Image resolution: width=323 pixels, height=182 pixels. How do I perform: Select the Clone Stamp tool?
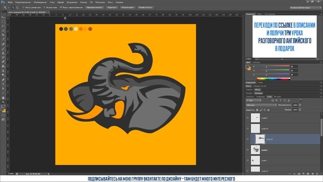pyautogui.click(x=3, y=53)
